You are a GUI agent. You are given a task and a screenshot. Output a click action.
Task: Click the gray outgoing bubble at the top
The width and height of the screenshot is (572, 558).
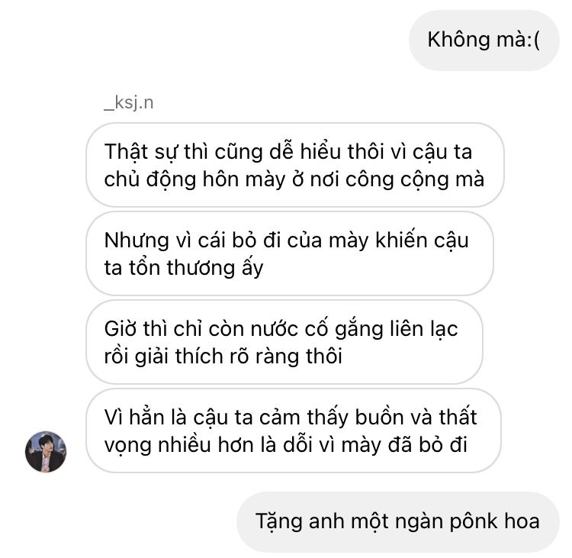(484, 40)
